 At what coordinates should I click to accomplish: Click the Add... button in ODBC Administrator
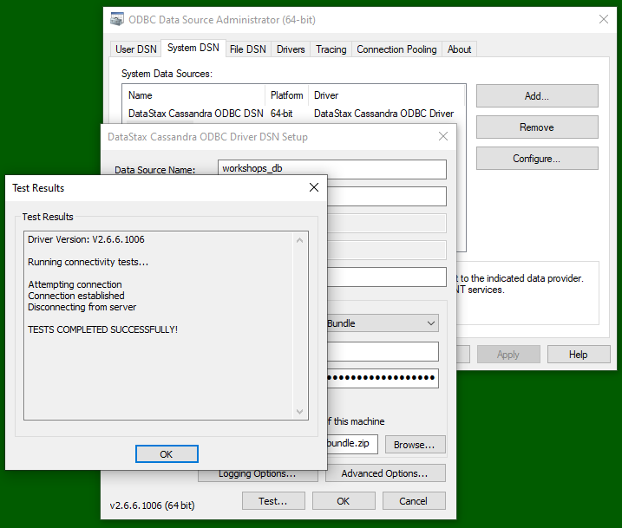tap(537, 95)
